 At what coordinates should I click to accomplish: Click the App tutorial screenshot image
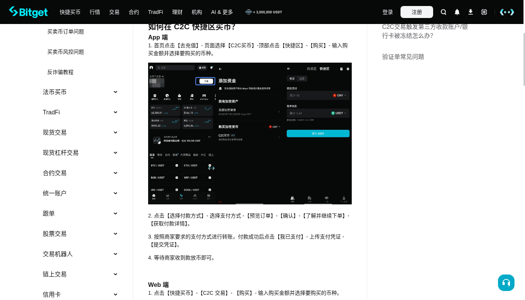point(250,133)
